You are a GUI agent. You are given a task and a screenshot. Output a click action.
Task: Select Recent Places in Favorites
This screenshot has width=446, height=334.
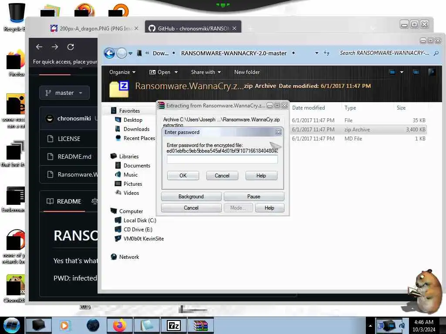pos(139,138)
